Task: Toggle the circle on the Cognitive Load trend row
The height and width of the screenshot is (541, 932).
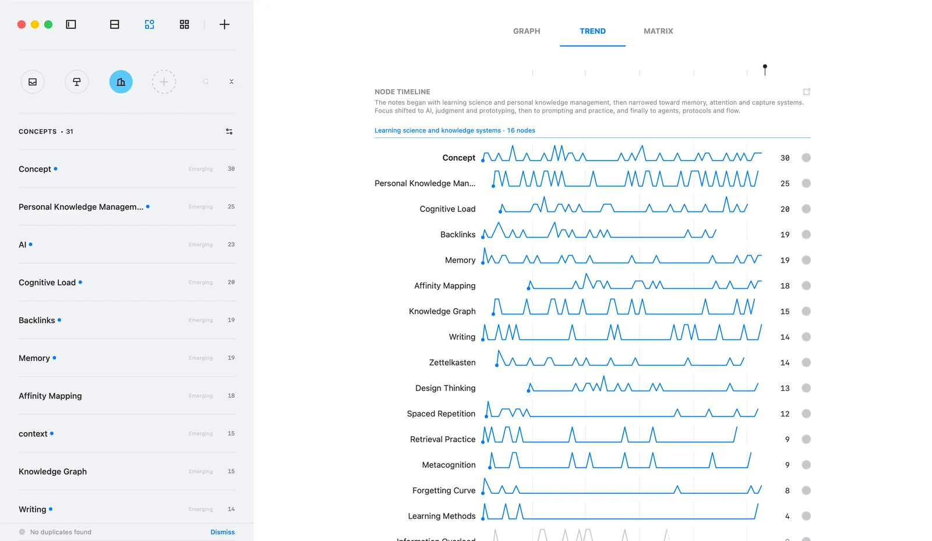Action: click(x=806, y=209)
